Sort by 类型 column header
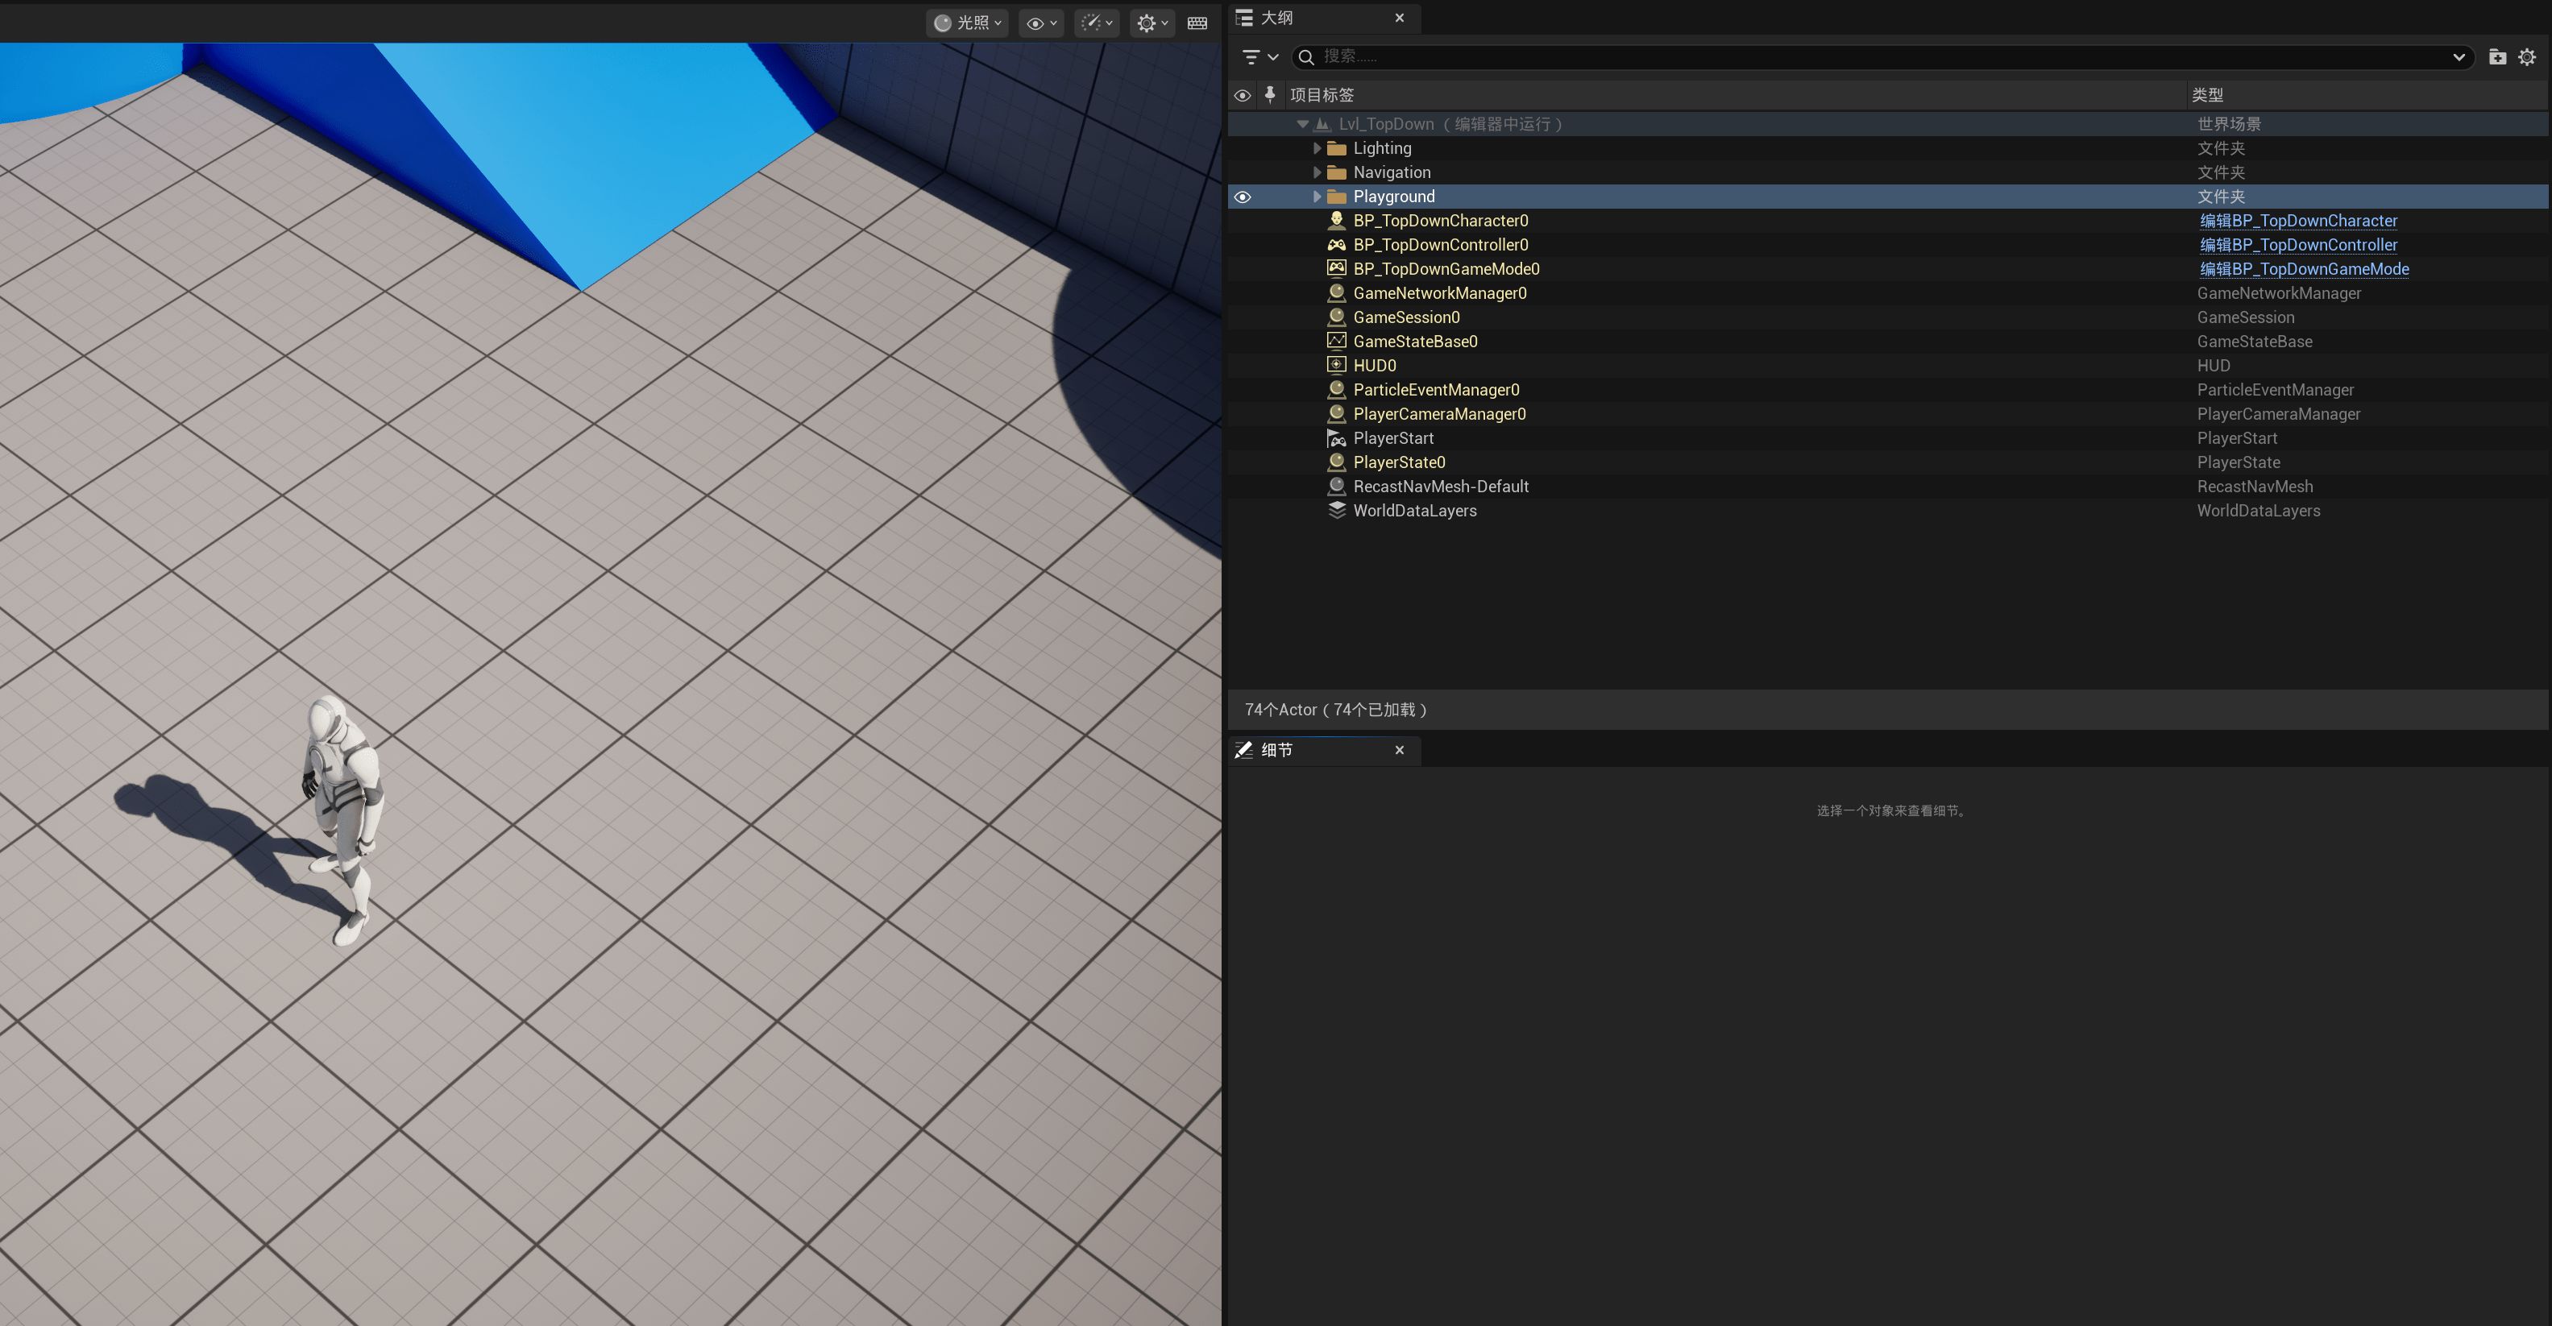 tap(2207, 95)
